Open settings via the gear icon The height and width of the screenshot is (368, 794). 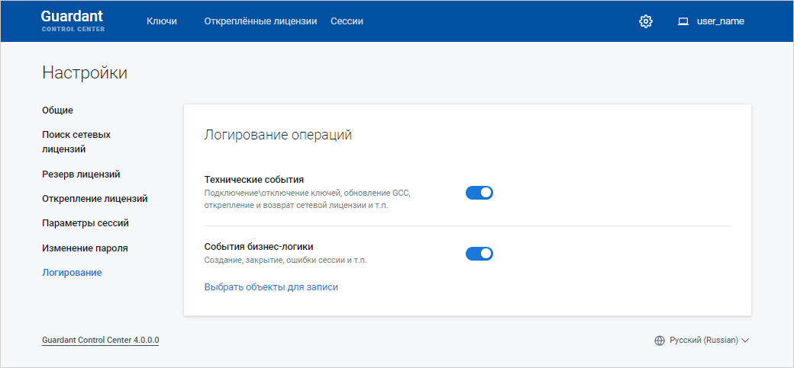tap(646, 21)
